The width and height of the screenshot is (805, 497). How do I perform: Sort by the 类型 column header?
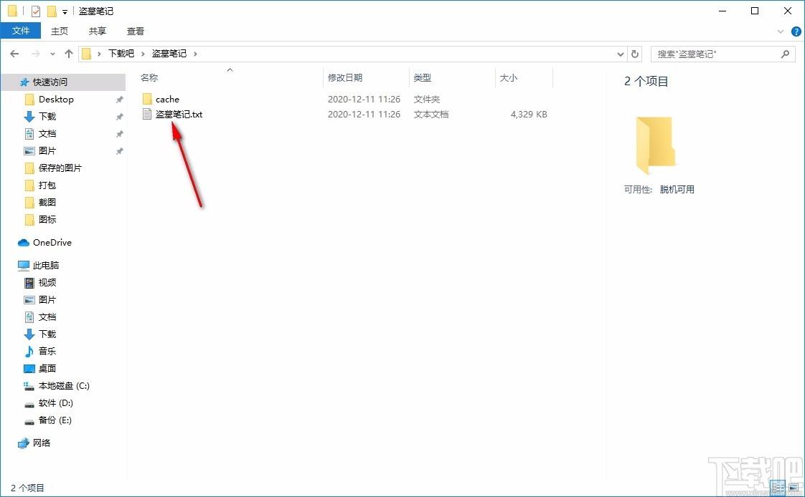coord(423,78)
